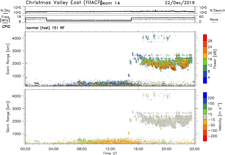The height and width of the screenshot is (155, 225).
Task: Click '3000' tick on velocity panel axis
Action: coord(17,109)
